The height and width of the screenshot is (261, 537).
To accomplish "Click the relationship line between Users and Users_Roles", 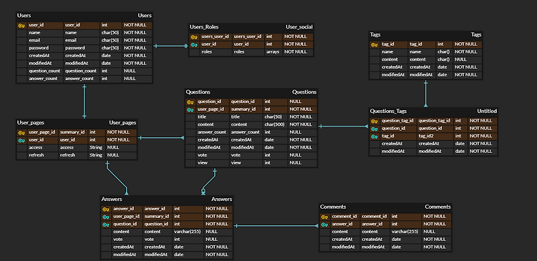I will [x=171, y=46].
